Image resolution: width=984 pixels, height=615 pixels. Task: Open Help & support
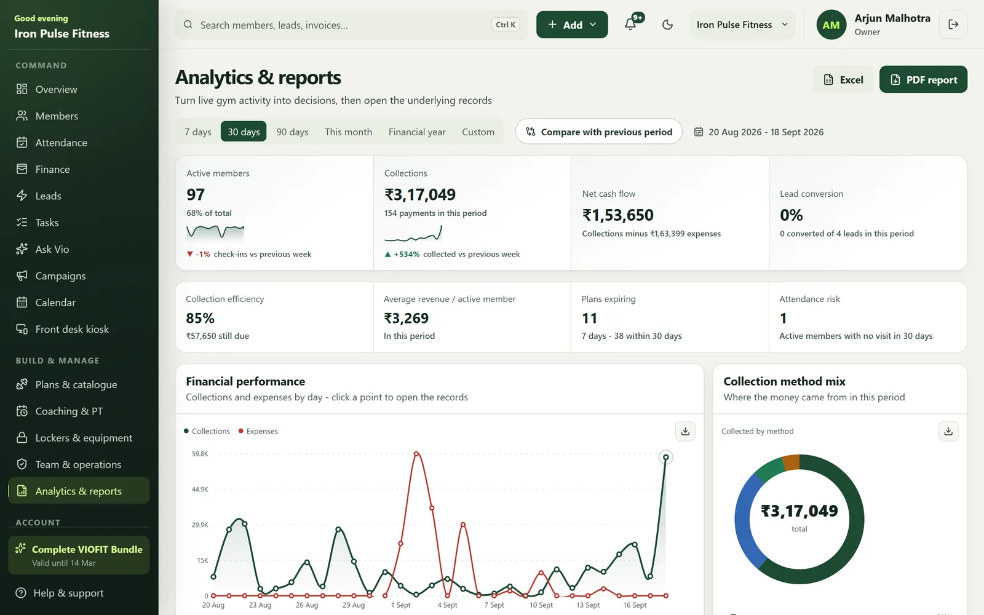point(79,593)
